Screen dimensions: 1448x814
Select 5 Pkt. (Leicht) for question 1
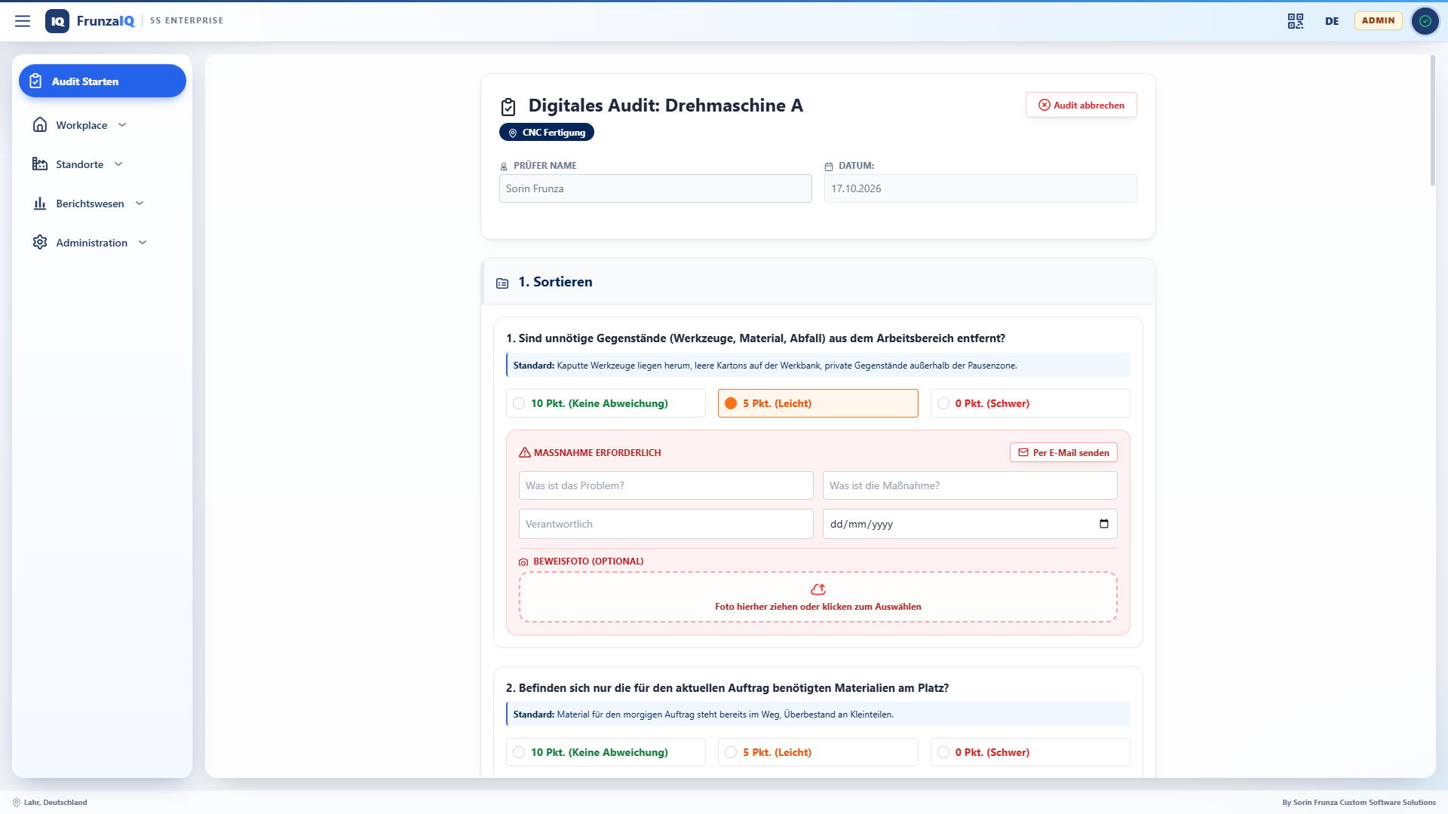tap(818, 403)
